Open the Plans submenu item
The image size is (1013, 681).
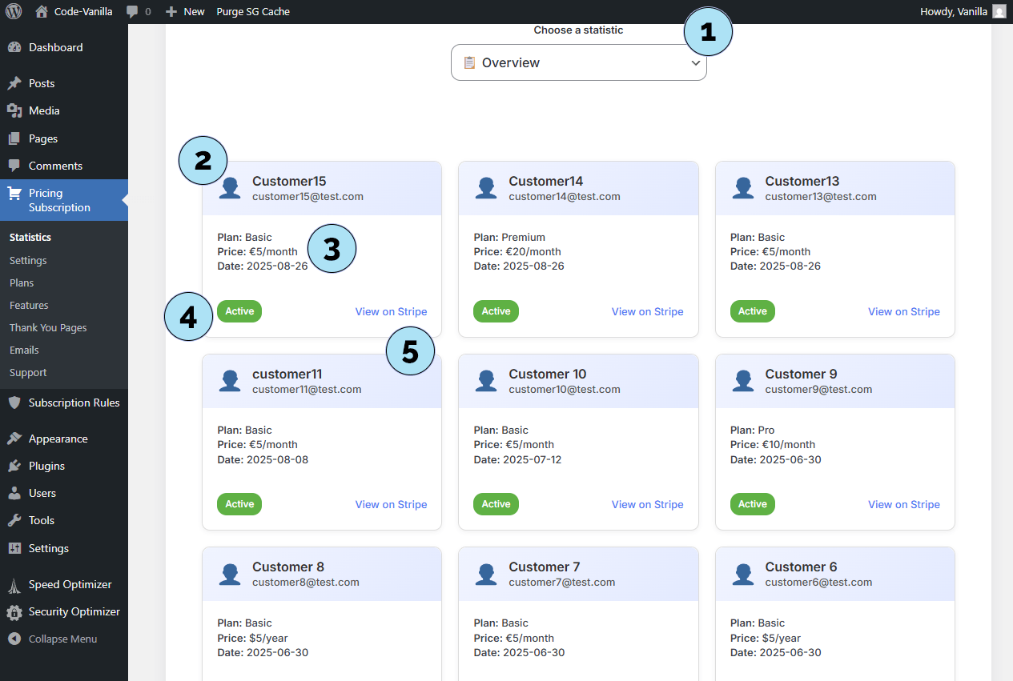pos(22,282)
